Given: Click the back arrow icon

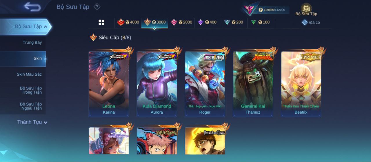Looking at the screenshot, I should pos(32,7).
